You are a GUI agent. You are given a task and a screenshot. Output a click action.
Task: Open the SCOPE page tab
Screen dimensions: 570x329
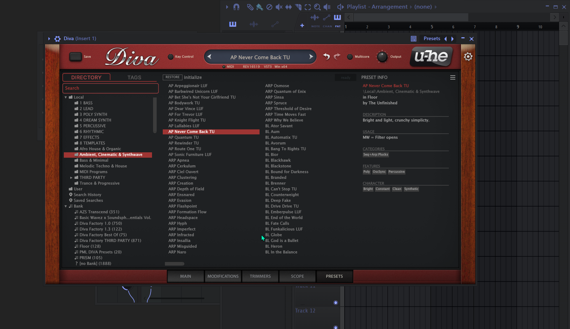click(x=298, y=276)
